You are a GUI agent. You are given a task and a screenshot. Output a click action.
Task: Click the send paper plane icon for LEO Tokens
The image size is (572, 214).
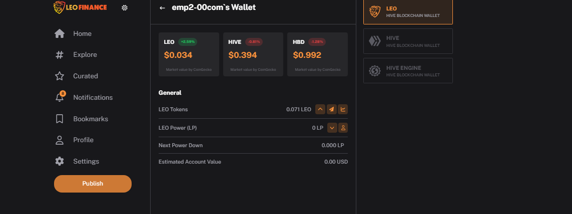coord(332,109)
